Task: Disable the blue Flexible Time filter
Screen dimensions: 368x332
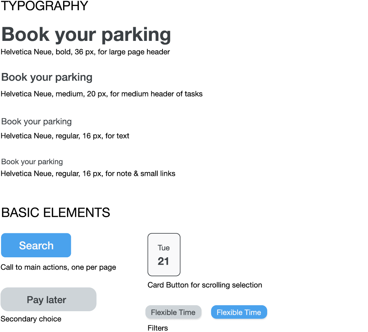Action: (239, 312)
